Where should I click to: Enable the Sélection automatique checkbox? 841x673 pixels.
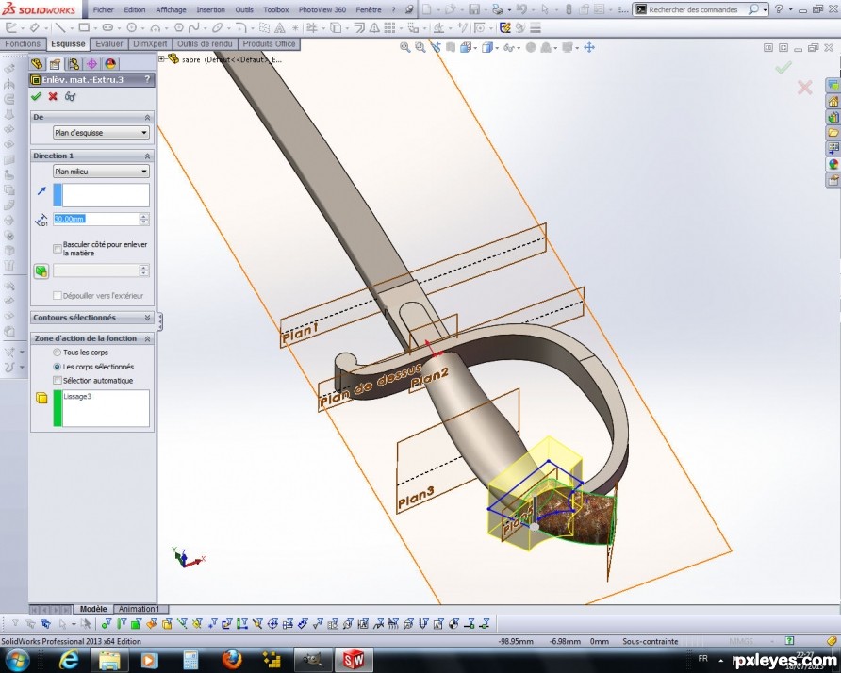click(x=58, y=380)
